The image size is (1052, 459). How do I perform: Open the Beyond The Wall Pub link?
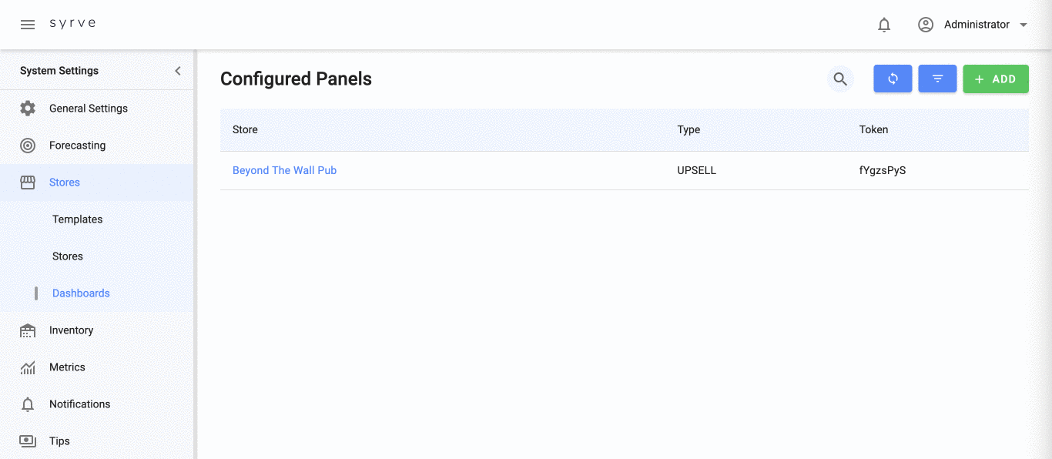[284, 170]
